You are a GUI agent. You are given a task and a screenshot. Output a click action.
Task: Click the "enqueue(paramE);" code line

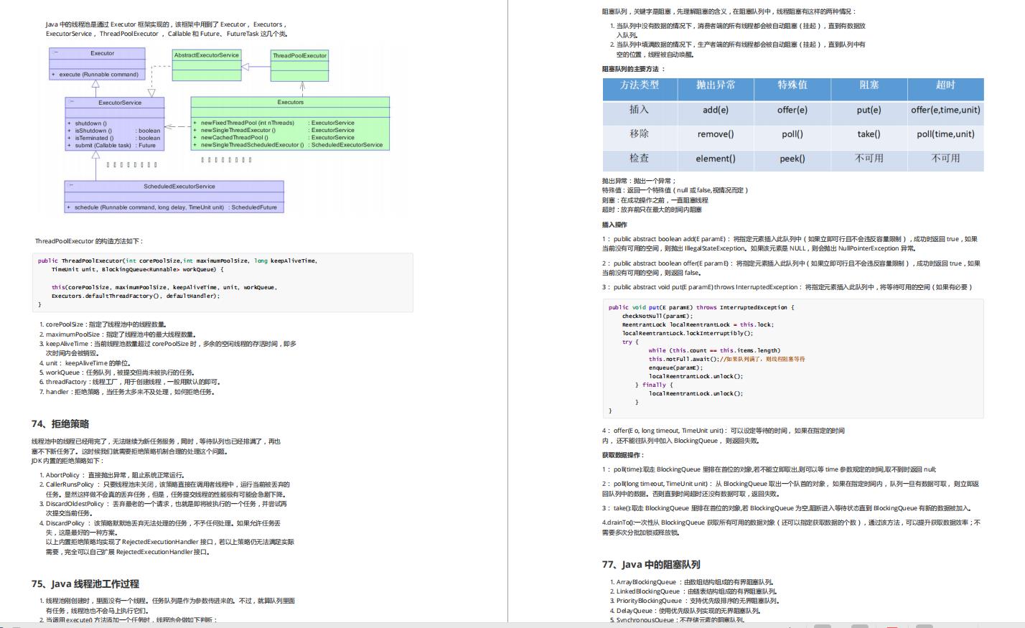pos(675,367)
